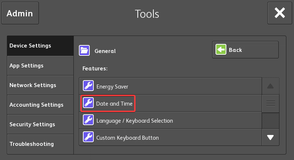Click wrench icon beside Custom Keyboard Button

[88, 138]
